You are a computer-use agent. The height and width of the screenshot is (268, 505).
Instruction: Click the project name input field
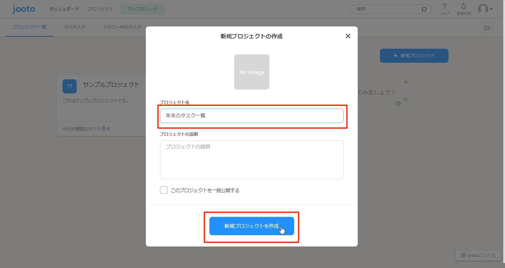[252, 116]
